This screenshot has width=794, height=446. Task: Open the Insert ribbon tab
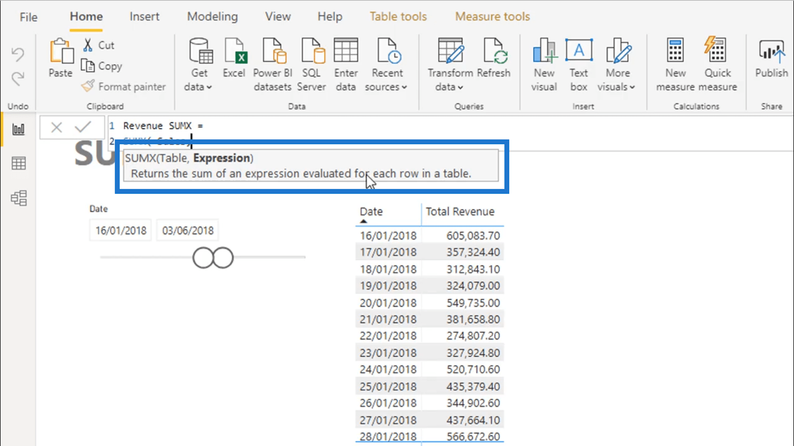[x=144, y=16]
